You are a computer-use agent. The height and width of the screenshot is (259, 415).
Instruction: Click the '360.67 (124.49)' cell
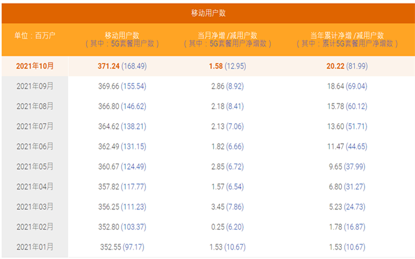122,166
